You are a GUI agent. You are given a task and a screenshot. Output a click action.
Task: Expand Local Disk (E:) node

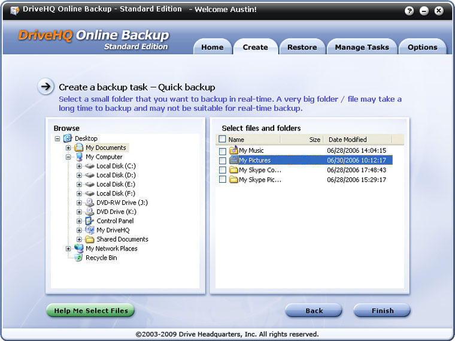pos(79,185)
